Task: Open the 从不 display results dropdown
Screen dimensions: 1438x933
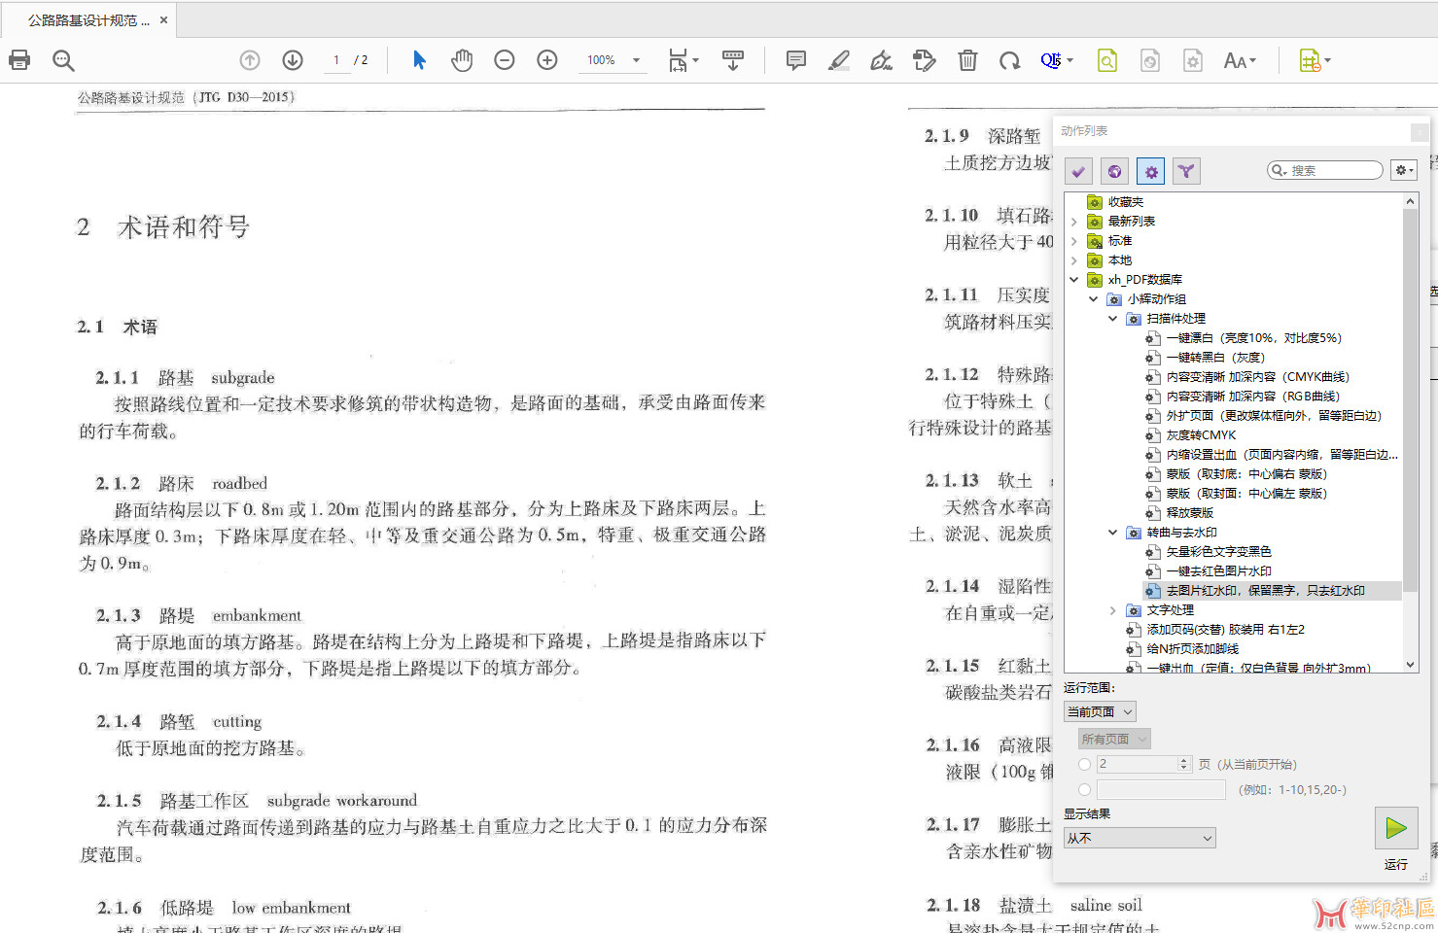Action: pos(1140,838)
